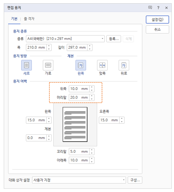Screen dimensions: 174x192
Task: Click the 왼쪽 left margin field
Action: [36, 120]
